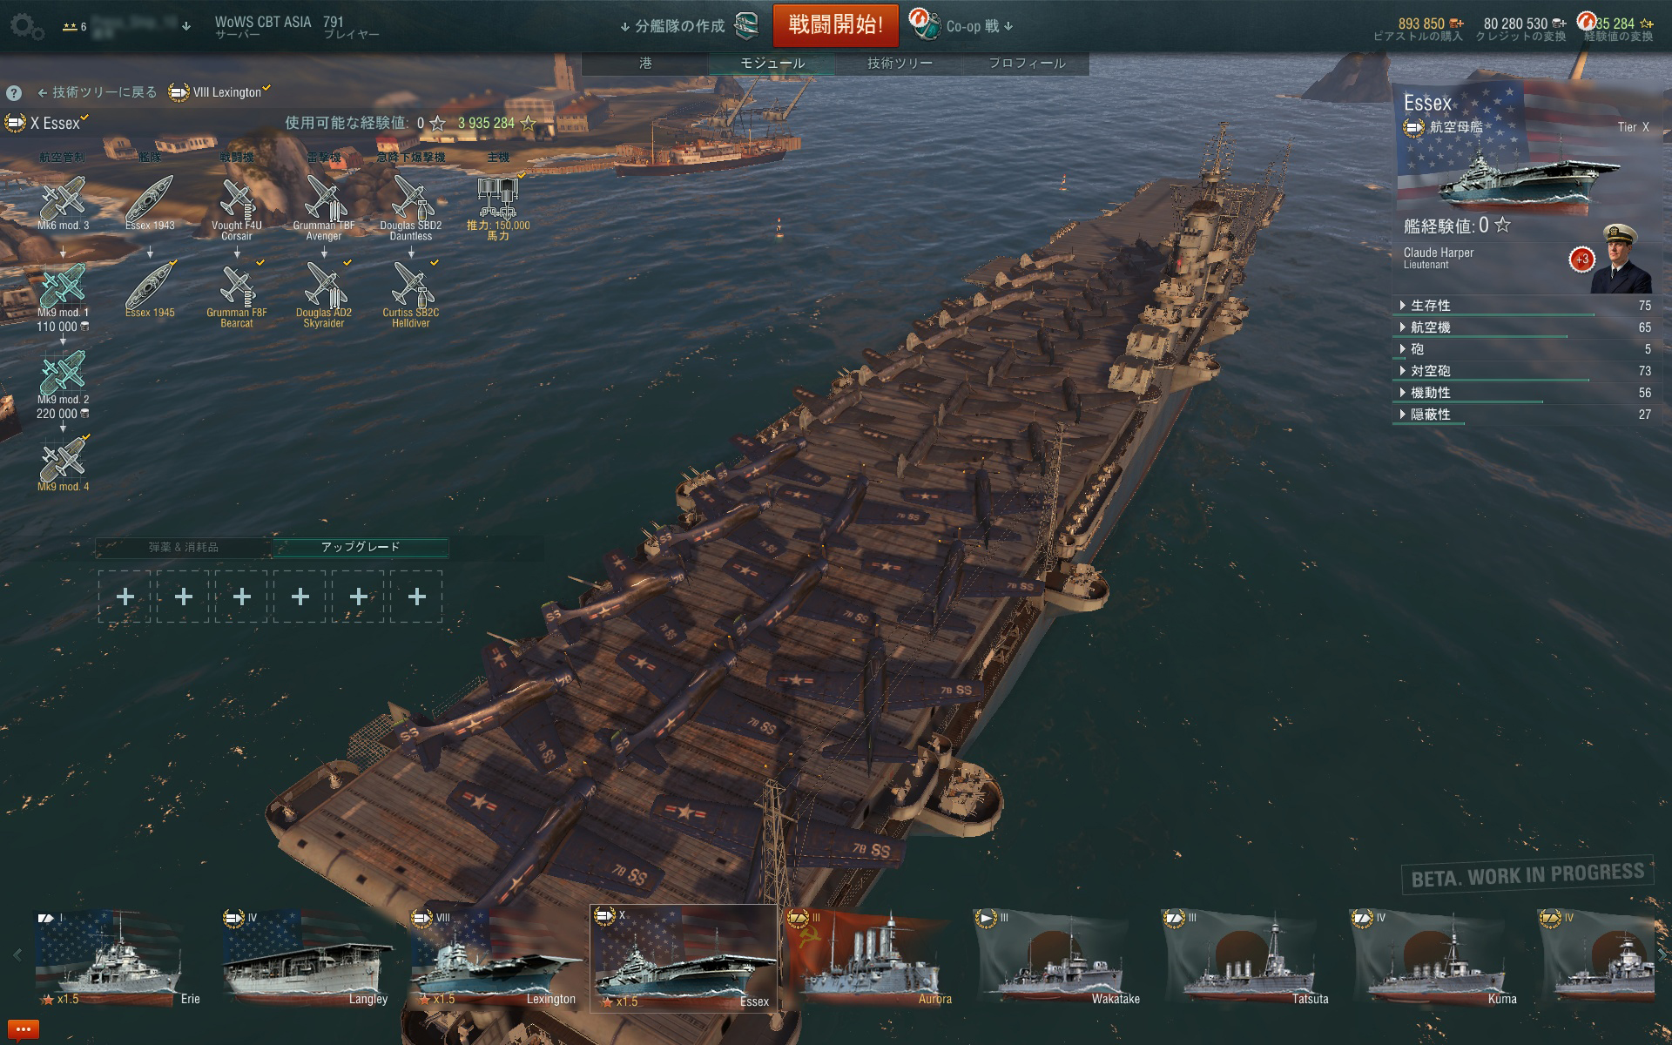The width and height of the screenshot is (1672, 1045).
Task: Switch to the 弾薬＆消耗品 tab
Action: point(184,547)
